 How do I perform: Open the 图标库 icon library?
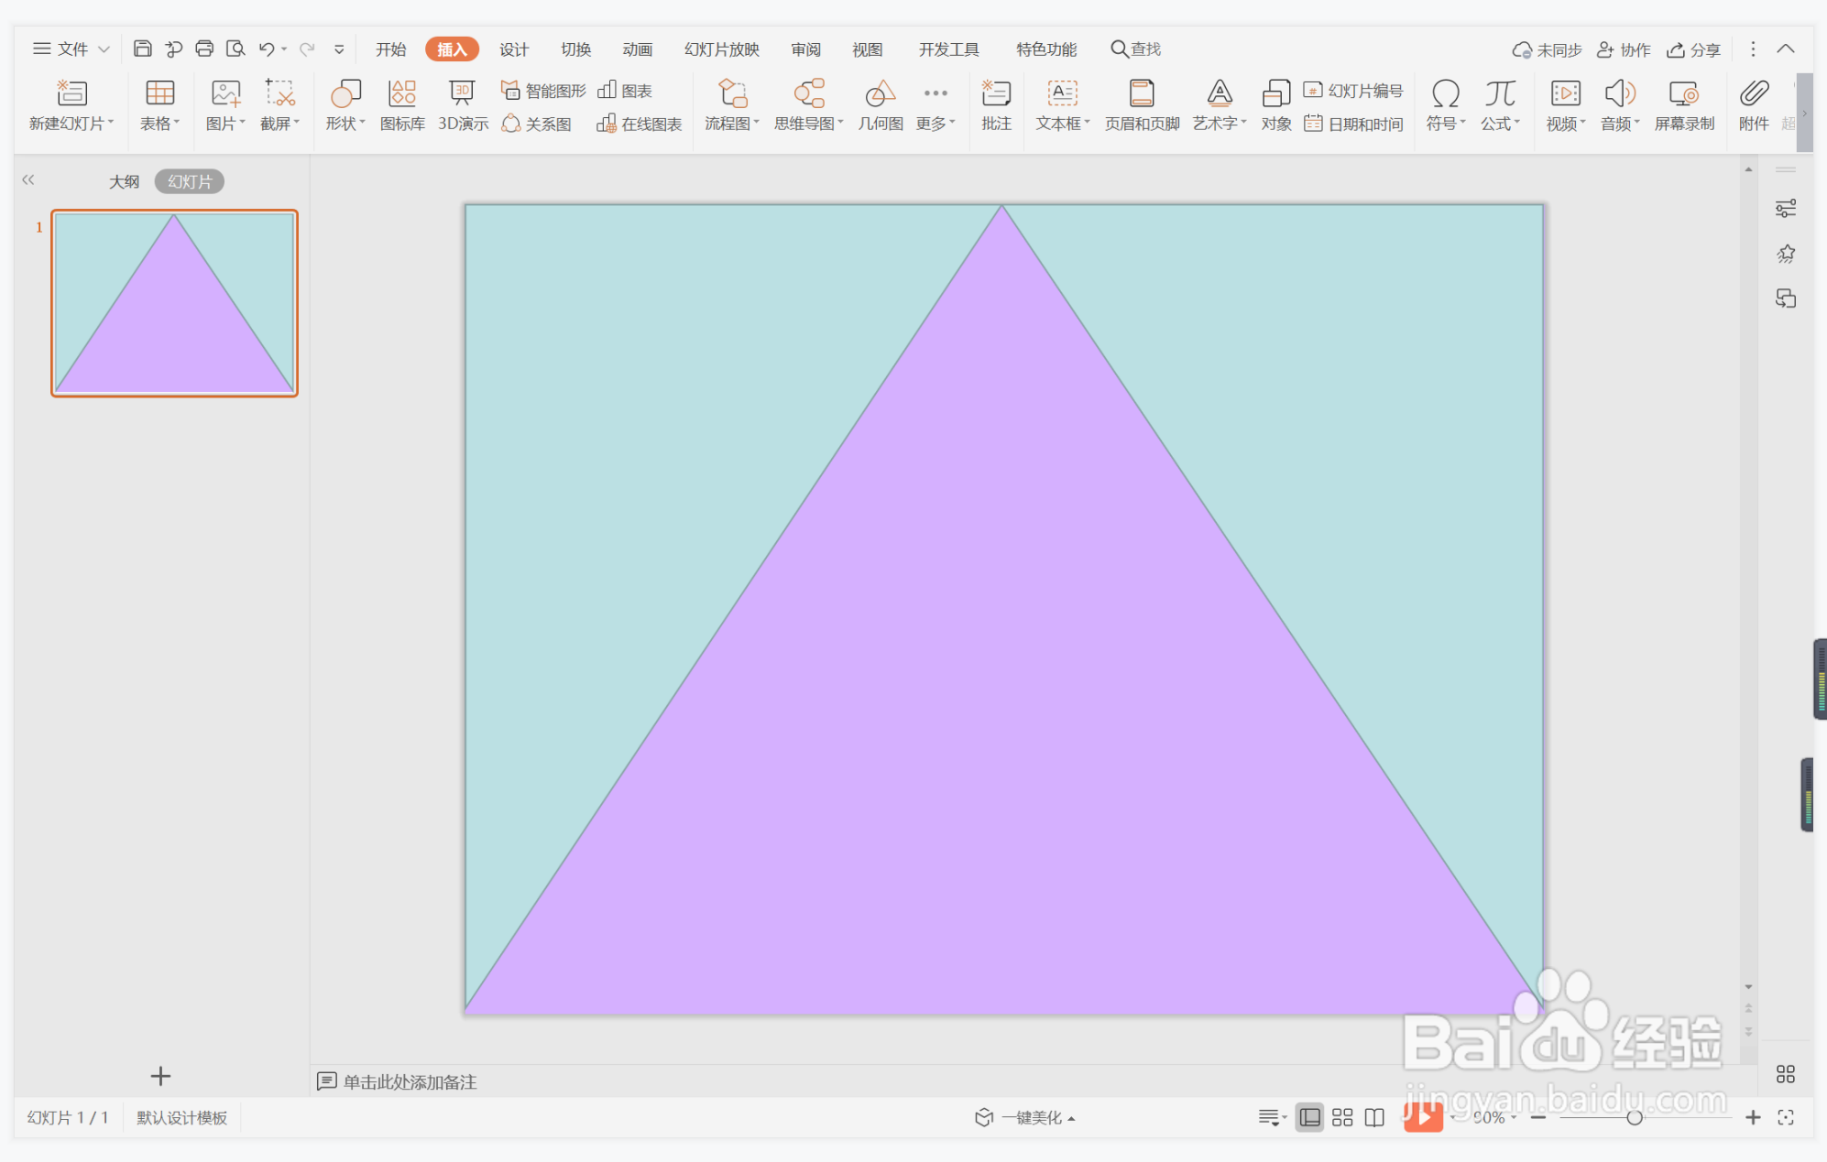click(x=401, y=105)
